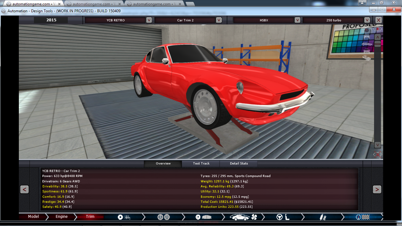Click the right arrow next button
The width and height of the screenshot is (402, 226).
pos(377,189)
